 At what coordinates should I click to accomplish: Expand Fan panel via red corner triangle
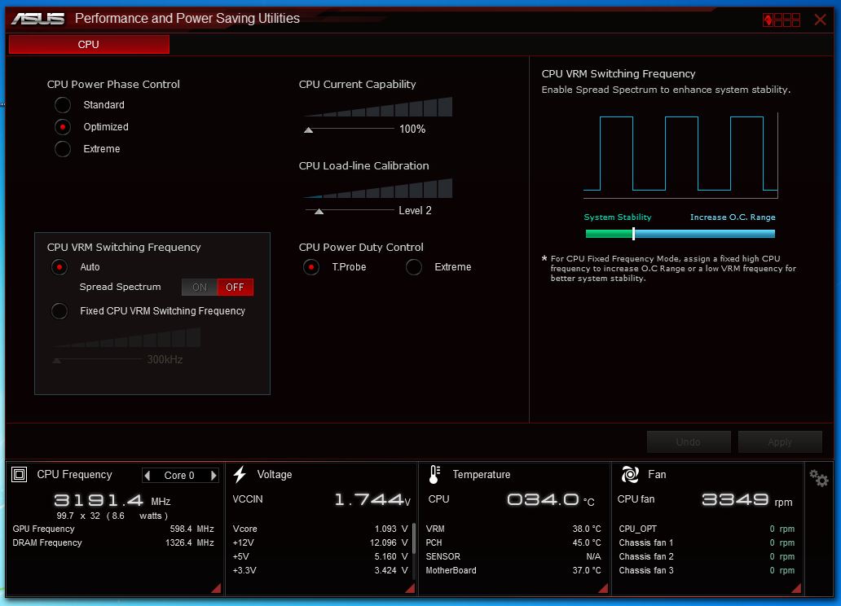796,588
